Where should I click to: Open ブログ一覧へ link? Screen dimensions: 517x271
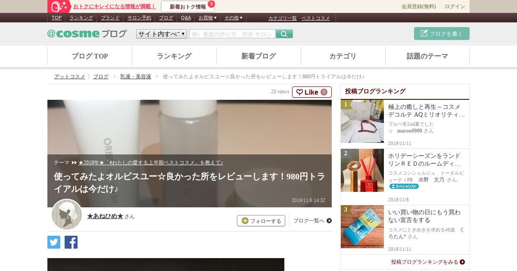pos(313,221)
